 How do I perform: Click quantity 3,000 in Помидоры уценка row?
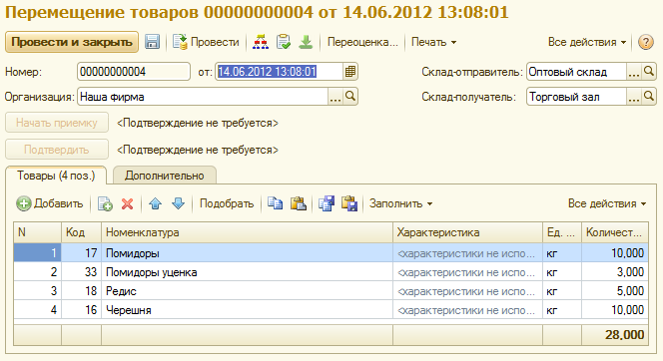[615, 272]
